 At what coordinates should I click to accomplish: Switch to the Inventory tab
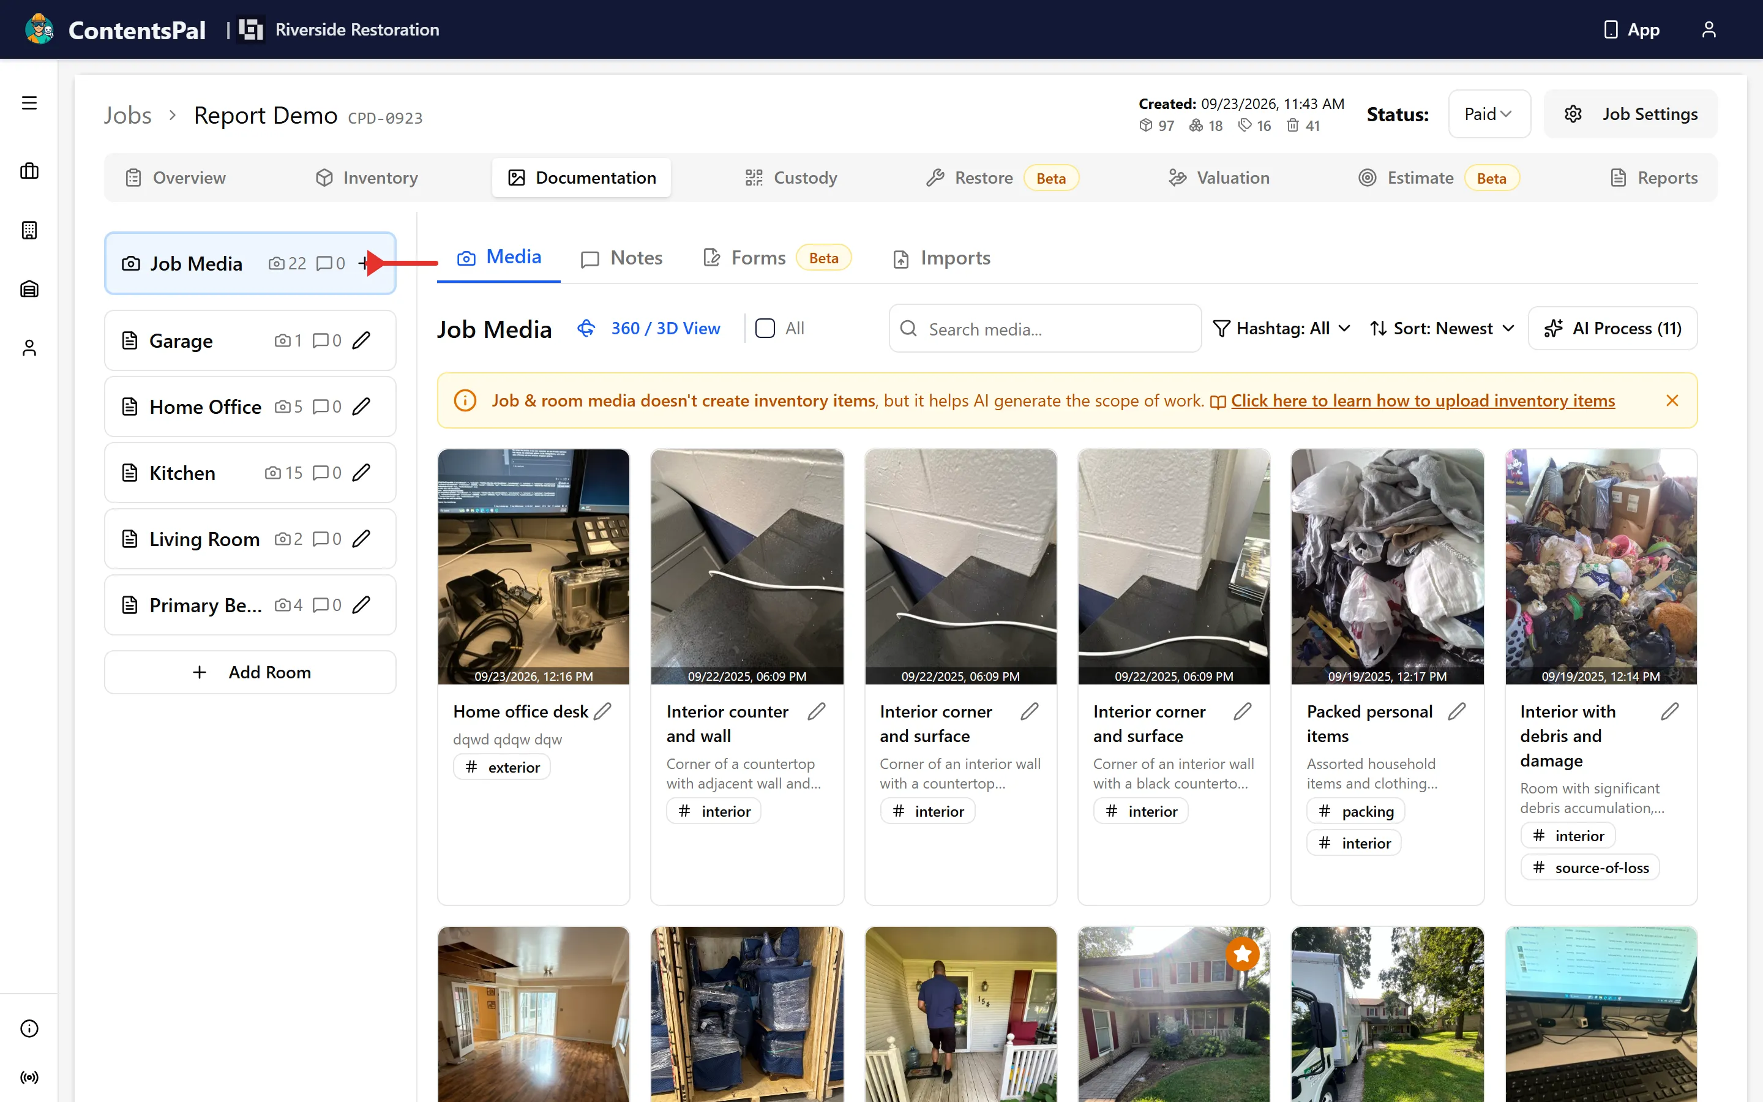coord(367,178)
